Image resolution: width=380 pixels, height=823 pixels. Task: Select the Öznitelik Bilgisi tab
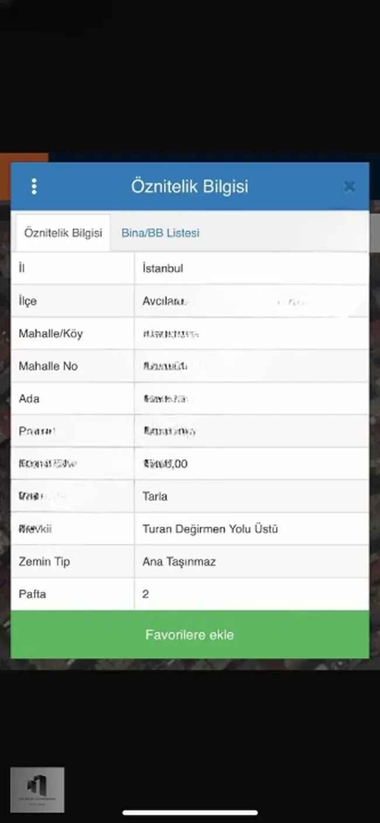click(x=63, y=233)
